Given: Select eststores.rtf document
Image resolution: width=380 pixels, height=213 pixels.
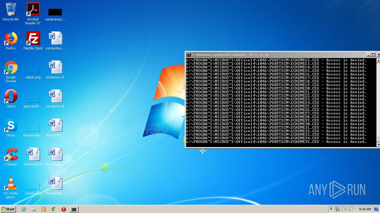Looking at the screenshot, I should pyautogui.click(x=55, y=70).
